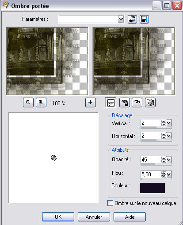Viewport: 183px width, 225px height.
Task: Expand the Flou slider dropdown arrow
Action: tap(169, 174)
